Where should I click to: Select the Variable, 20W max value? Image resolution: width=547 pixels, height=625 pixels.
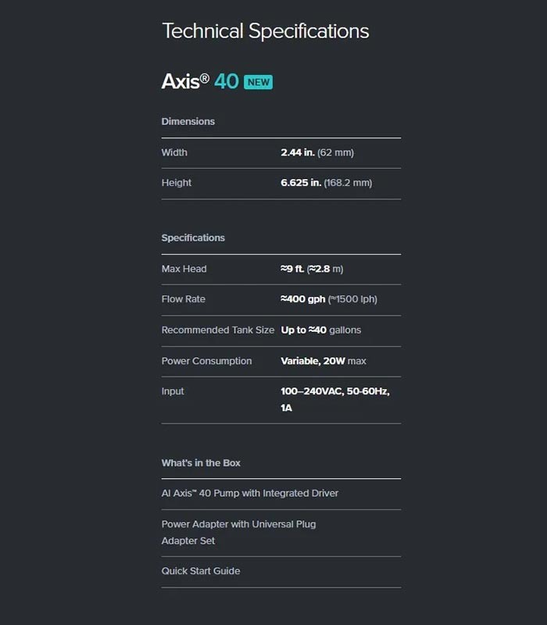tap(324, 361)
